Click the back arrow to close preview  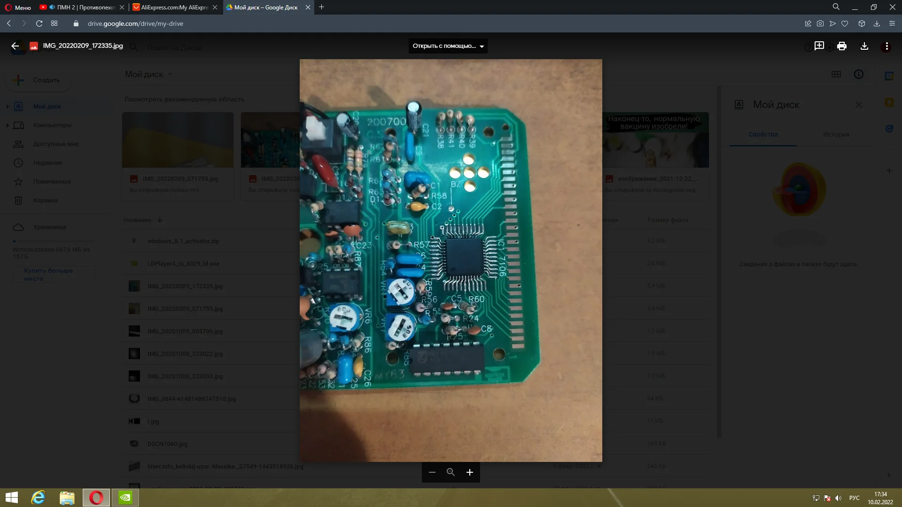point(15,46)
